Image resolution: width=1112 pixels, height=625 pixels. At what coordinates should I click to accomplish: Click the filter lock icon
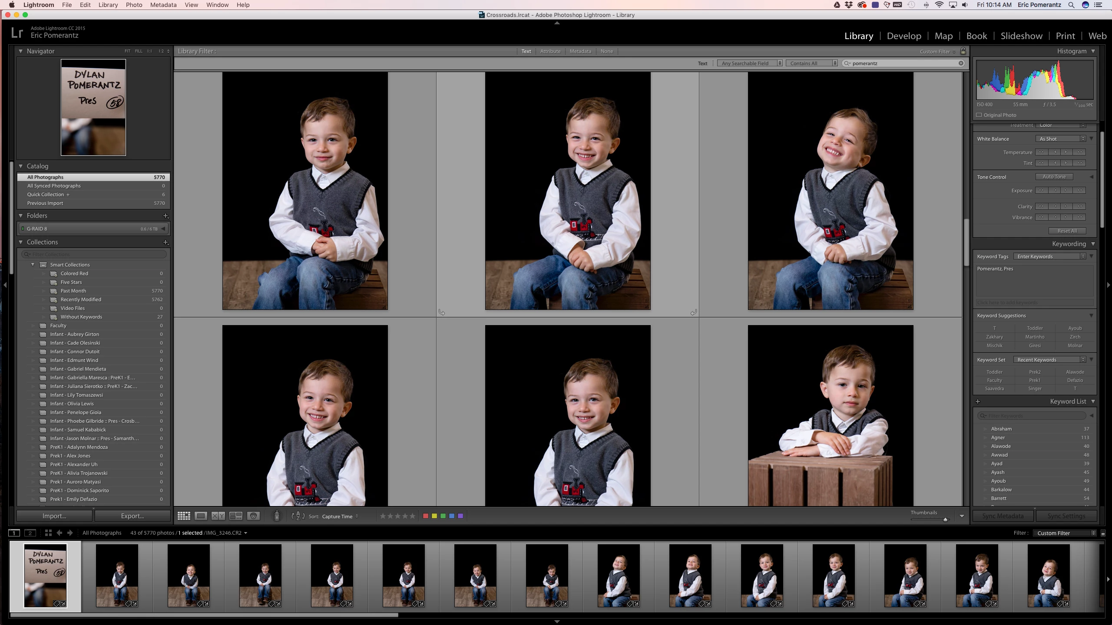click(963, 51)
